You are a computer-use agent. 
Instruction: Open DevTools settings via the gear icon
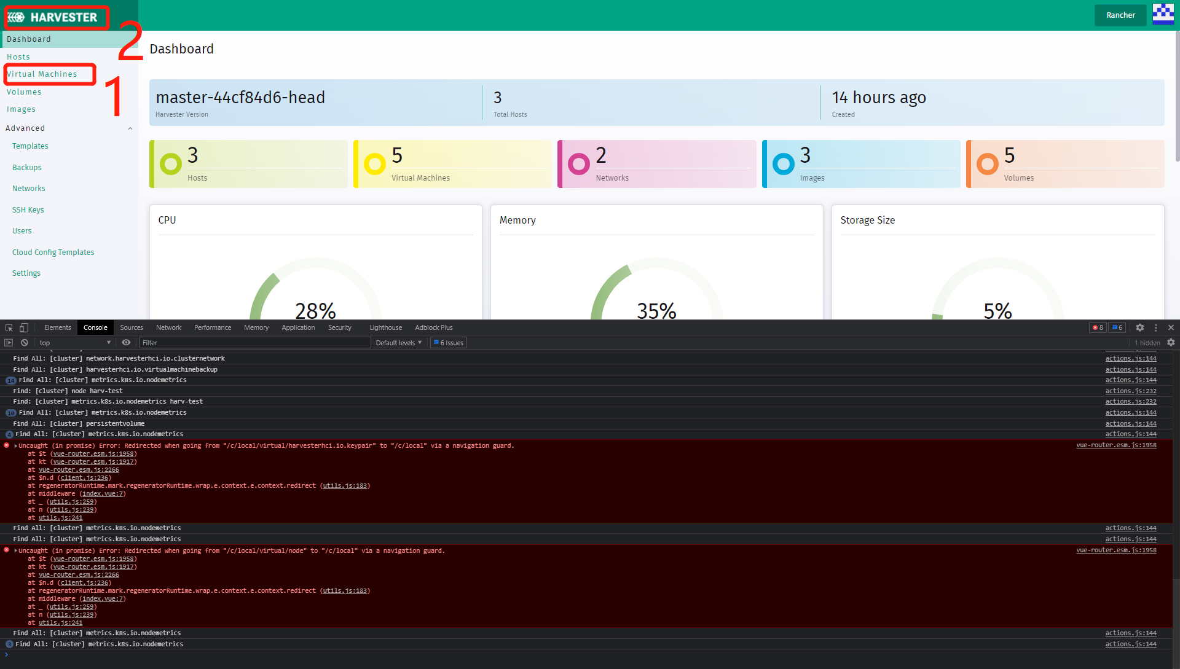[1140, 327]
